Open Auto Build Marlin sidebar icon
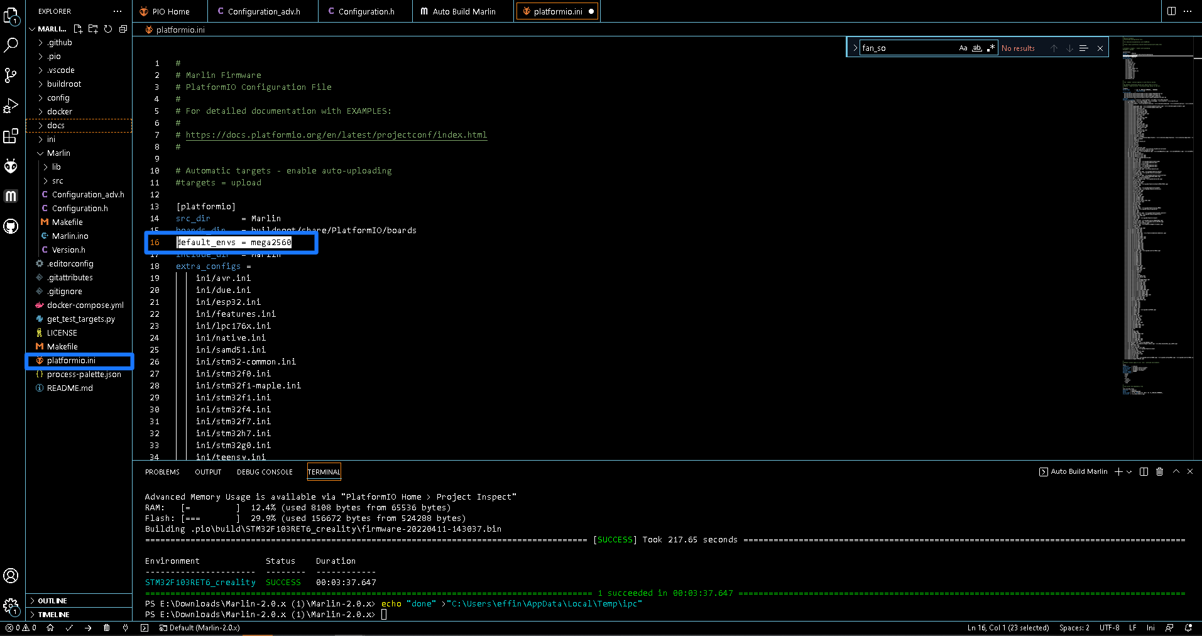The height and width of the screenshot is (636, 1202). tap(11, 196)
